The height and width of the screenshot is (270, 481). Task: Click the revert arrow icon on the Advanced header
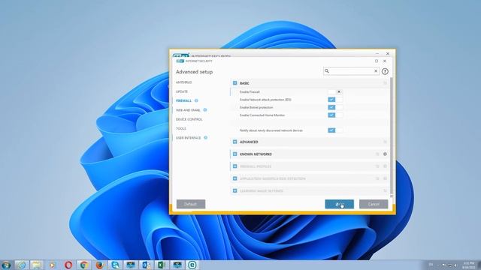pyautogui.click(x=385, y=142)
